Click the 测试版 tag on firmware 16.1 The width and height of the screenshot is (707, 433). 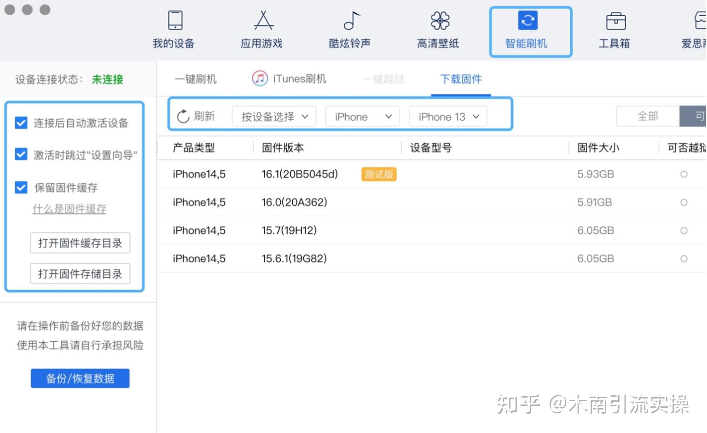pyautogui.click(x=378, y=174)
